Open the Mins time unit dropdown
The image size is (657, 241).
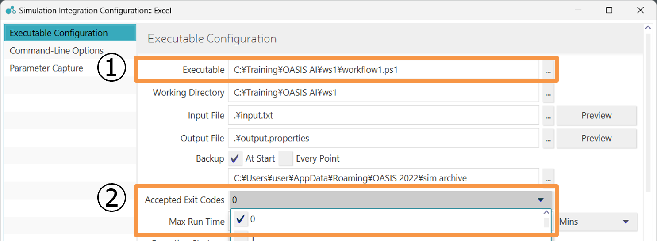click(596, 222)
